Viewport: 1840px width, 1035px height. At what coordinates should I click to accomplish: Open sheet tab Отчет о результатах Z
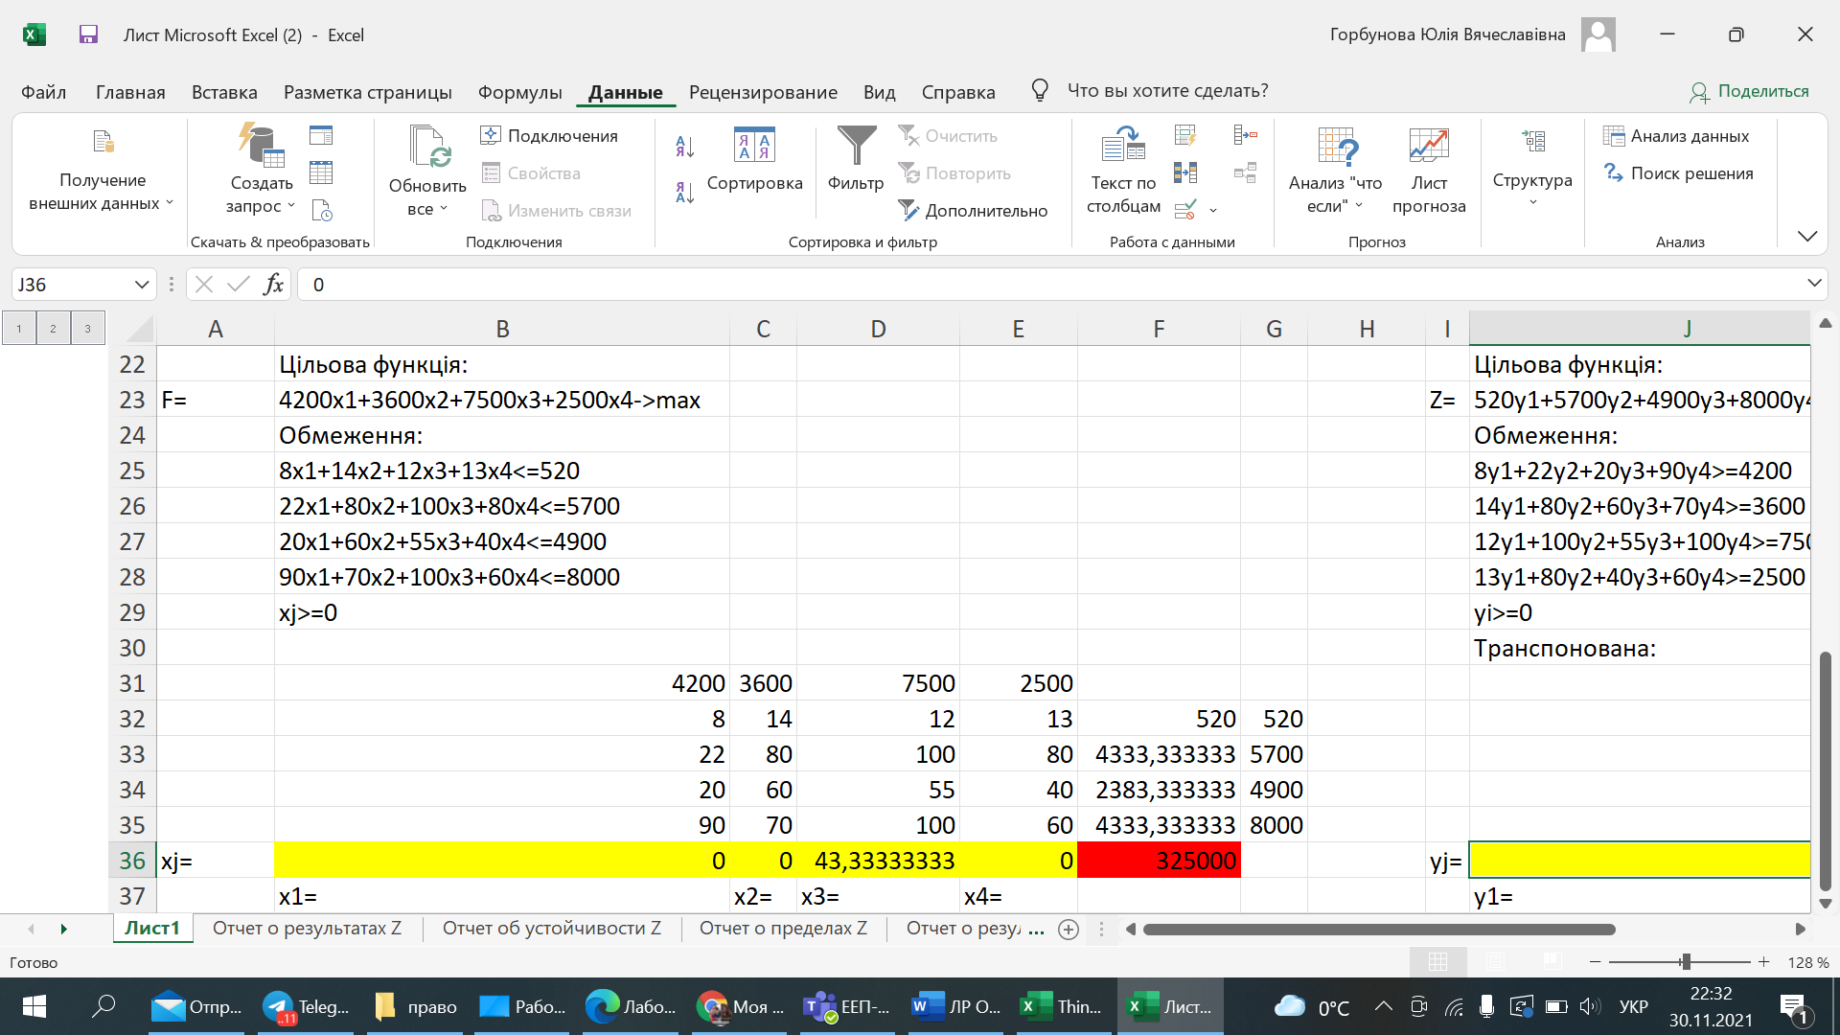click(307, 929)
